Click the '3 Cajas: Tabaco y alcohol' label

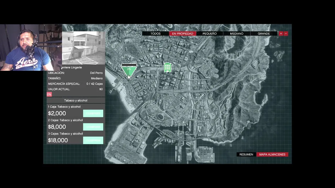(65, 134)
